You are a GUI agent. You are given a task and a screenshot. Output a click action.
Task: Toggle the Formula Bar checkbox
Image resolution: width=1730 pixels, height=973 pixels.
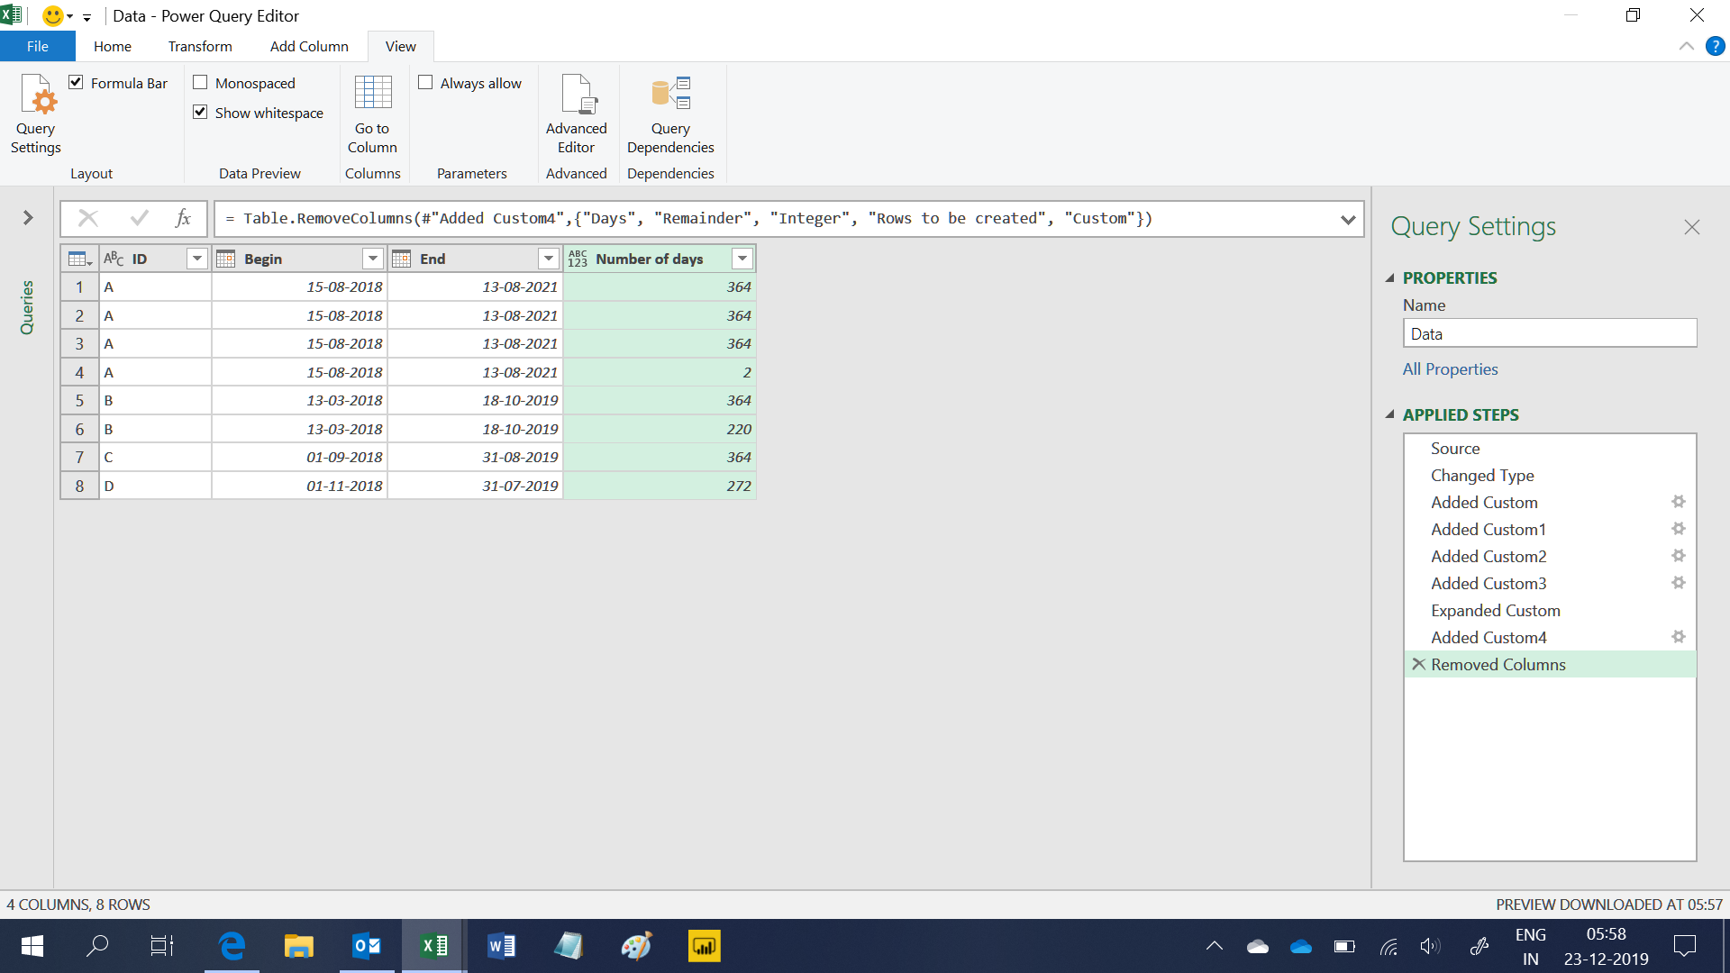point(76,82)
